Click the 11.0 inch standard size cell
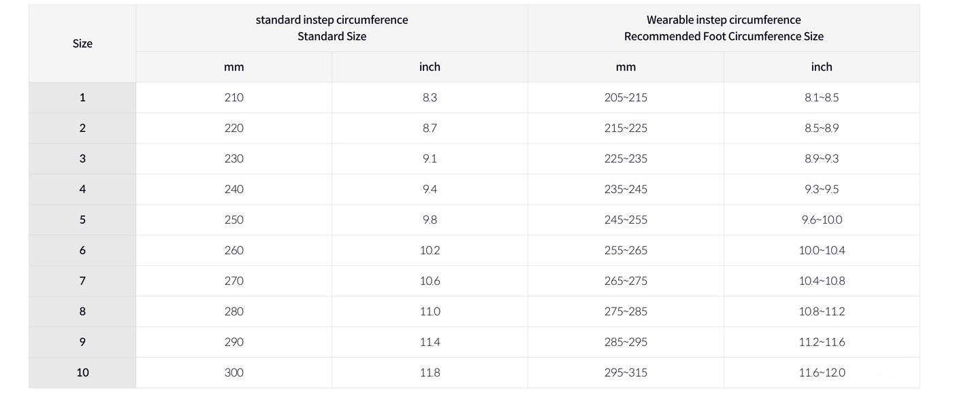The image size is (953, 393). point(430,311)
